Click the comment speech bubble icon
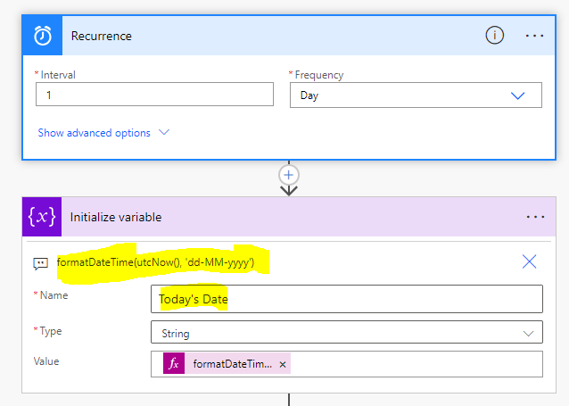 point(40,263)
